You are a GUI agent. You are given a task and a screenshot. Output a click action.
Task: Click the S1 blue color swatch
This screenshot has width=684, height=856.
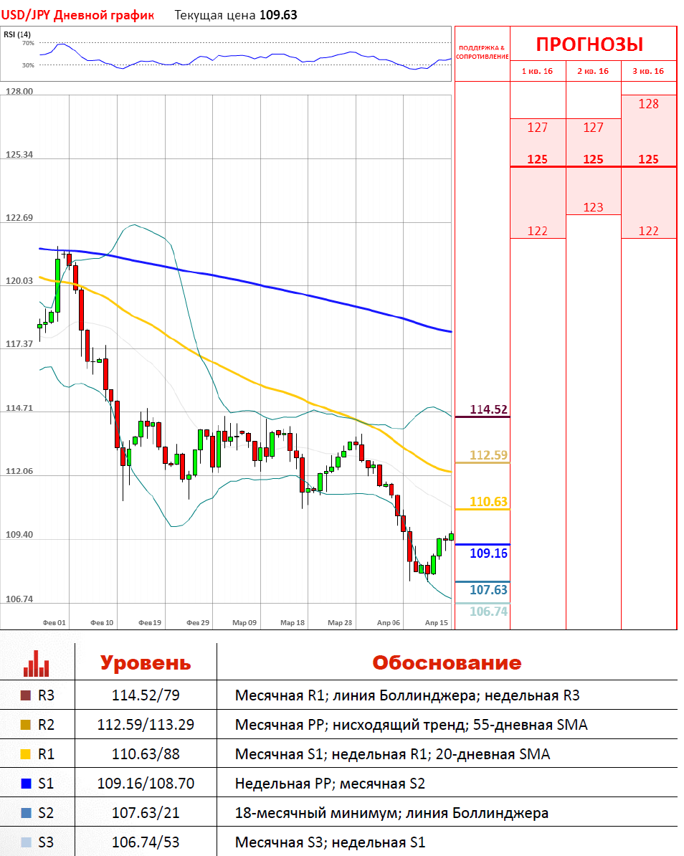(26, 784)
